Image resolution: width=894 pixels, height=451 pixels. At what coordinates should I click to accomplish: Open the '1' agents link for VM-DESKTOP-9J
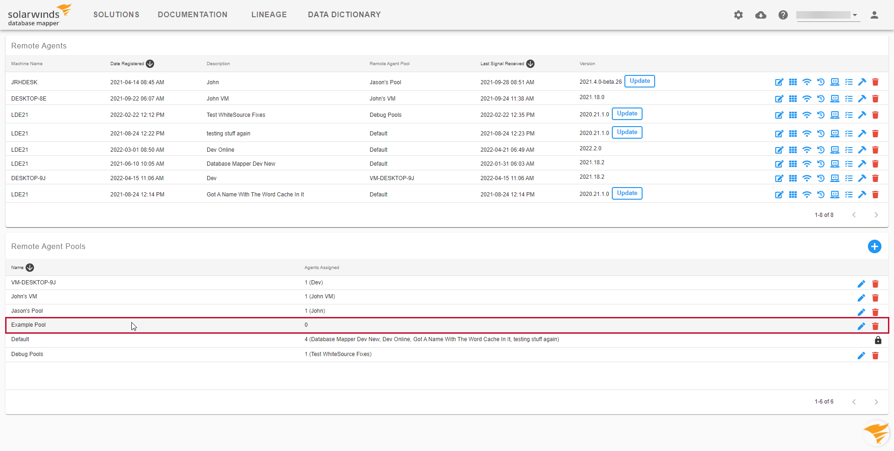[306, 283]
